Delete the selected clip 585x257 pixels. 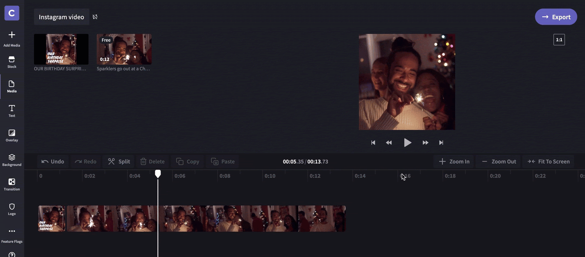152,161
